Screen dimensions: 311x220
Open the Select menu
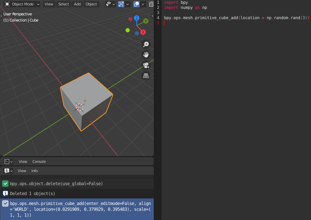[x=63, y=4]
